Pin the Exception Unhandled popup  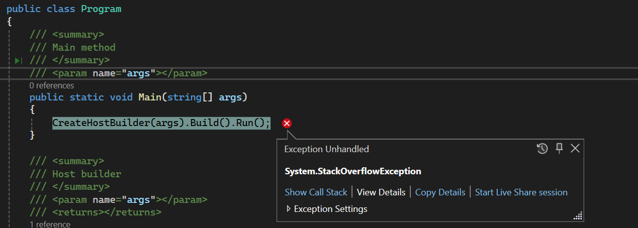point(559,148)
